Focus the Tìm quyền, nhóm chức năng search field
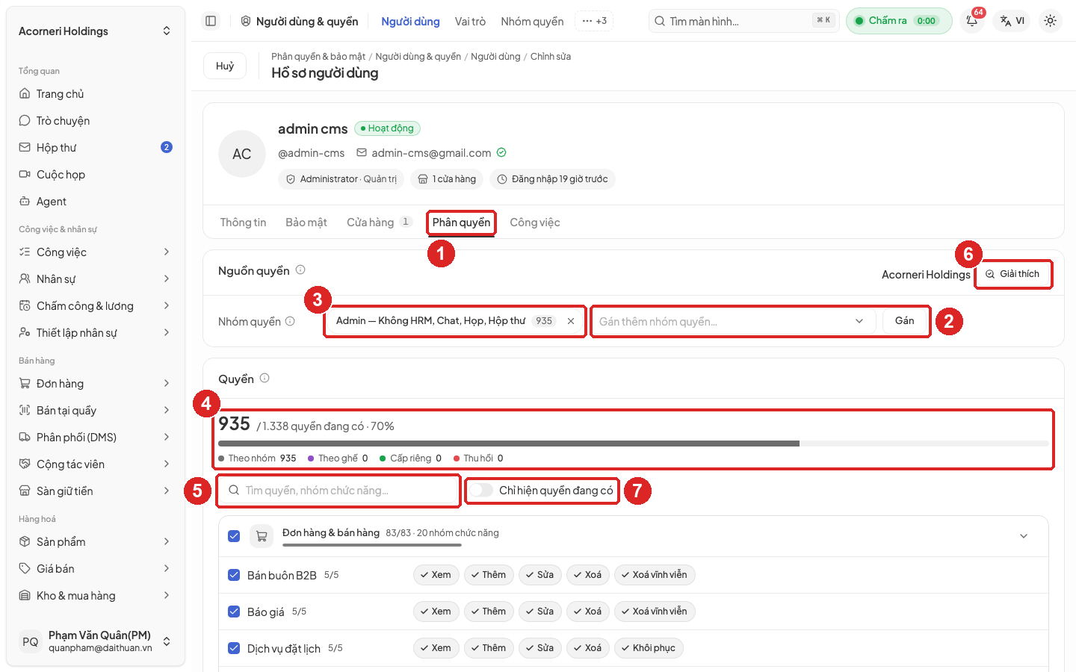The height and width of the screenshot is (672, 1076). [338, 491]
